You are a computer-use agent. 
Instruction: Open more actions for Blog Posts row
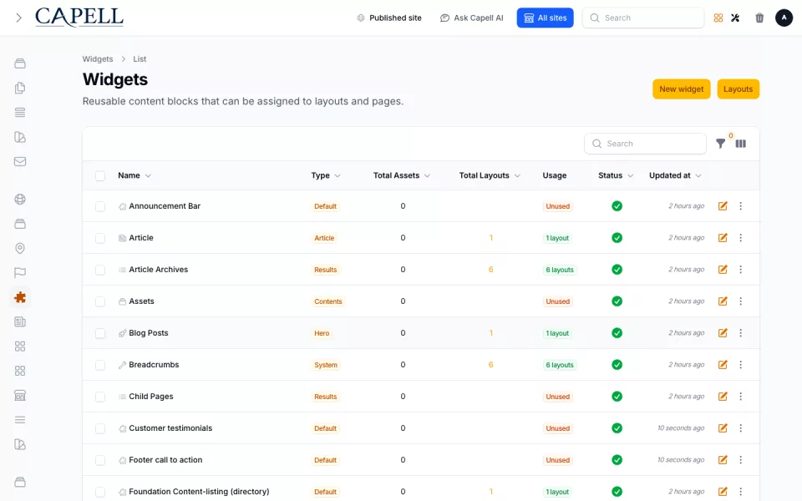pos(741,333)
